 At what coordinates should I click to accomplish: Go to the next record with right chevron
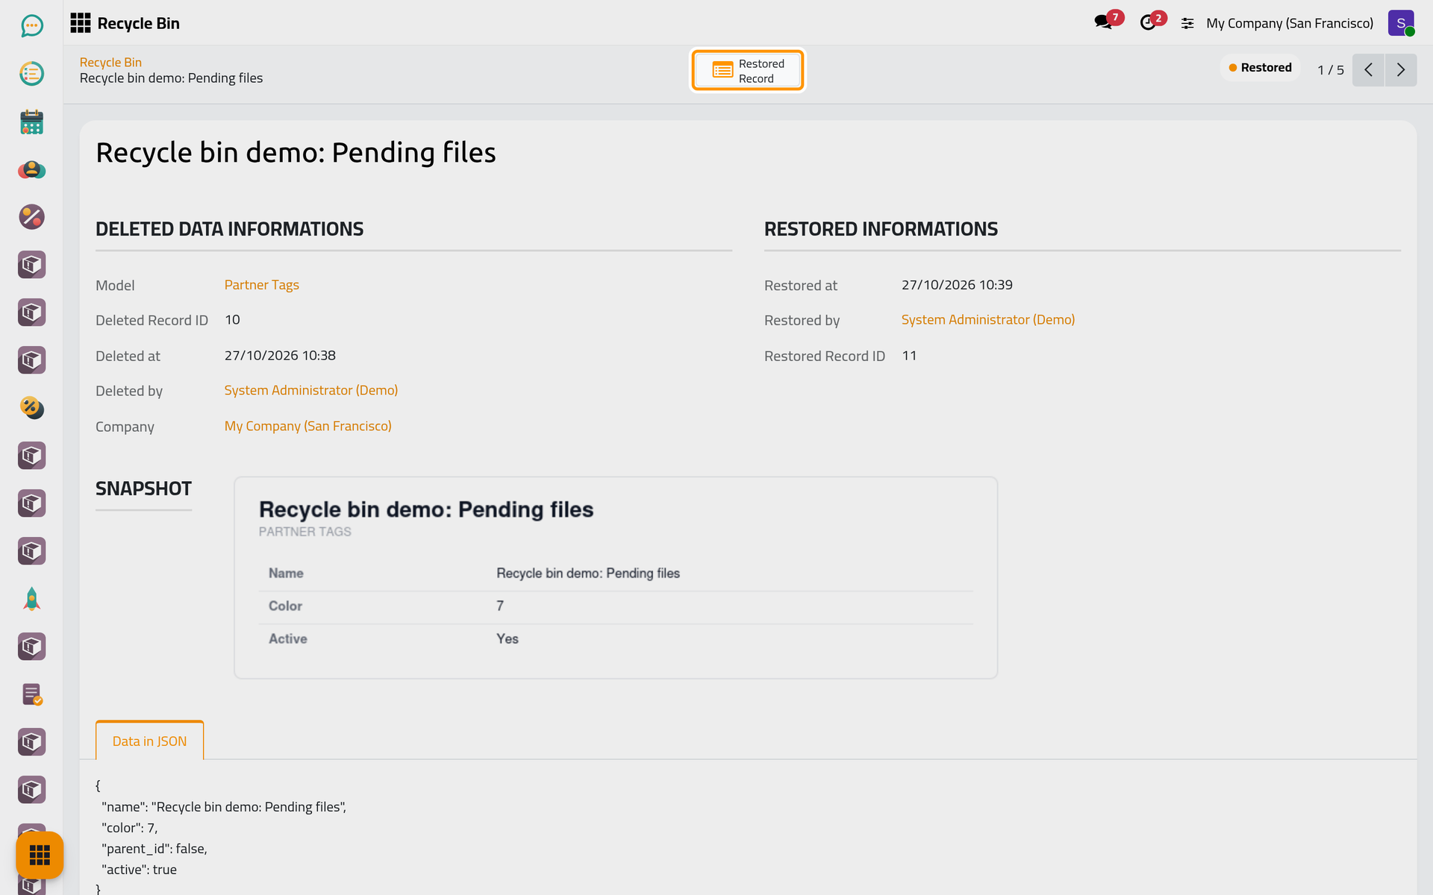[x=1401, y=70]
